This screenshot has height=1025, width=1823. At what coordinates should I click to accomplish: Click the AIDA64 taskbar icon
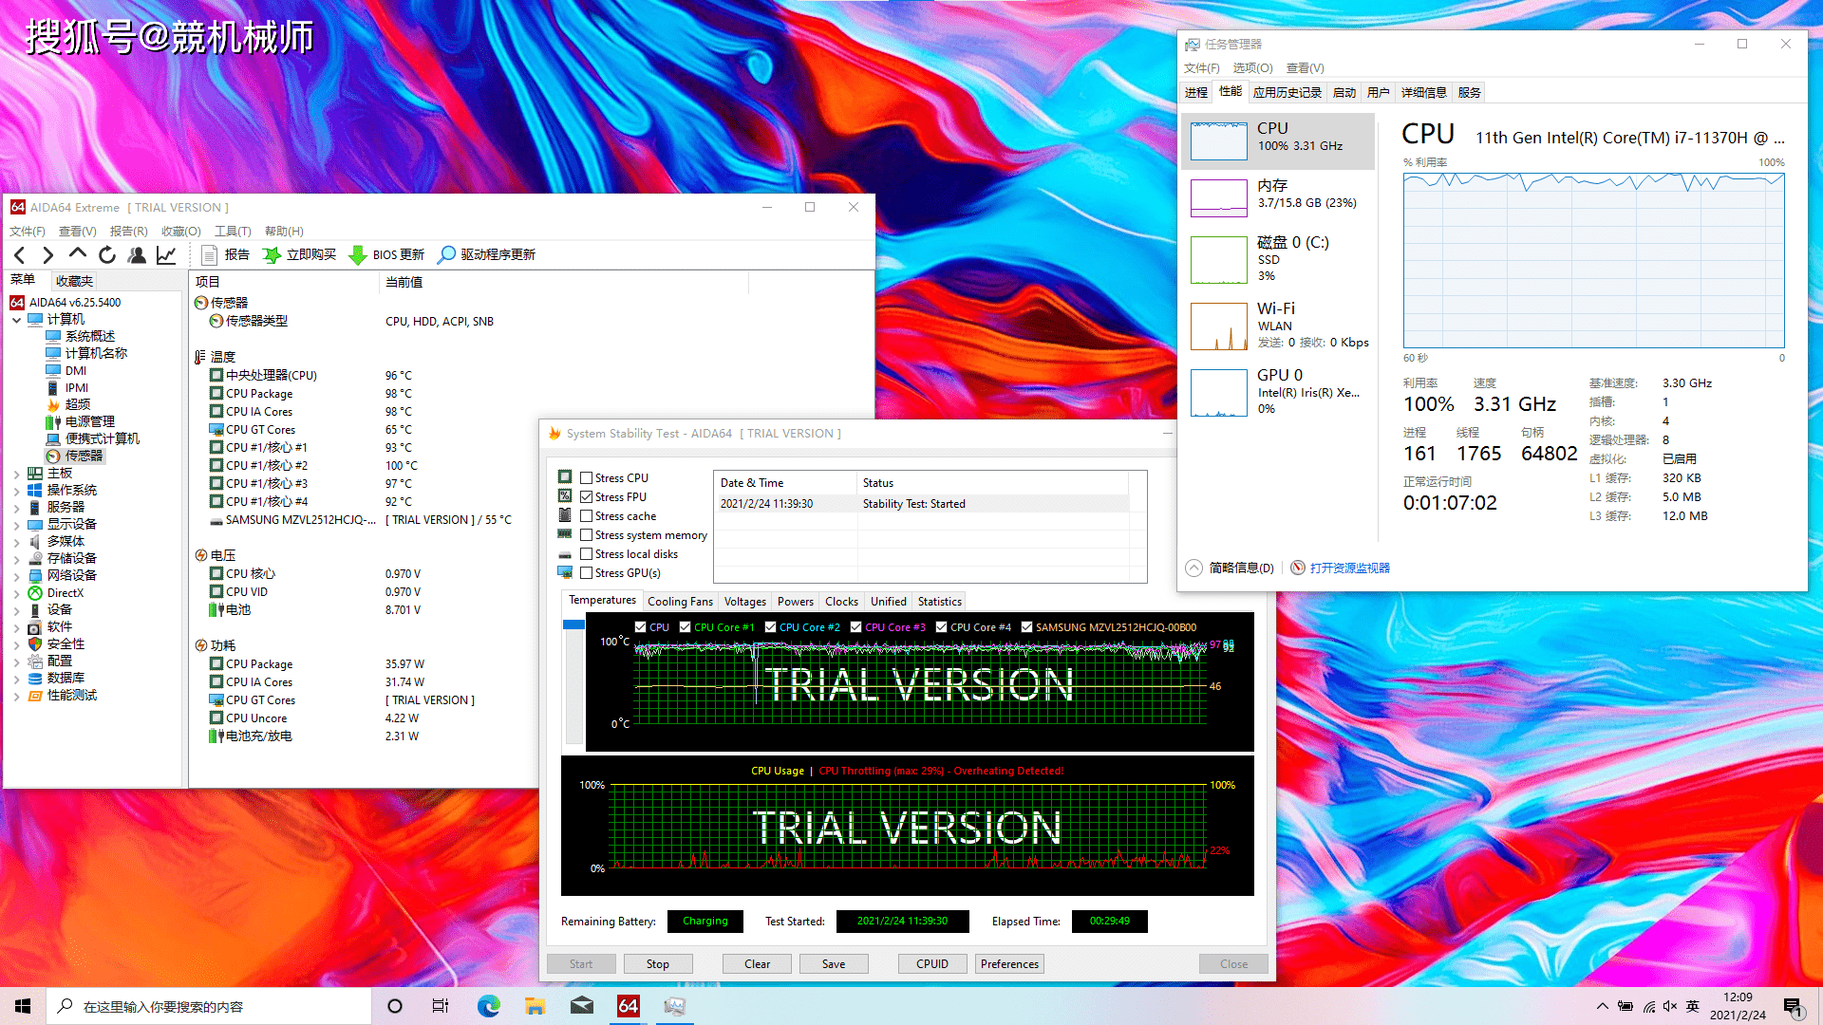pos(629,1006)
